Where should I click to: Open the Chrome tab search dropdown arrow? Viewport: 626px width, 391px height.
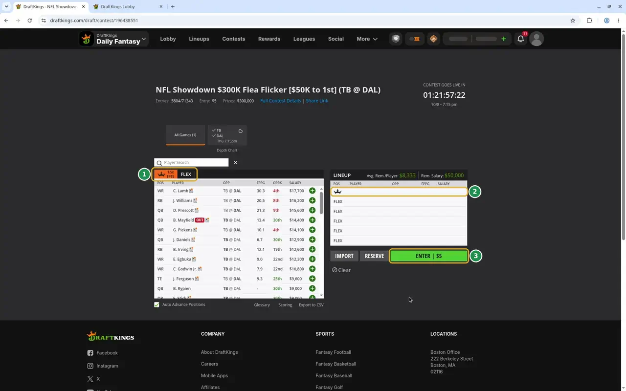(x=6, y=6)
